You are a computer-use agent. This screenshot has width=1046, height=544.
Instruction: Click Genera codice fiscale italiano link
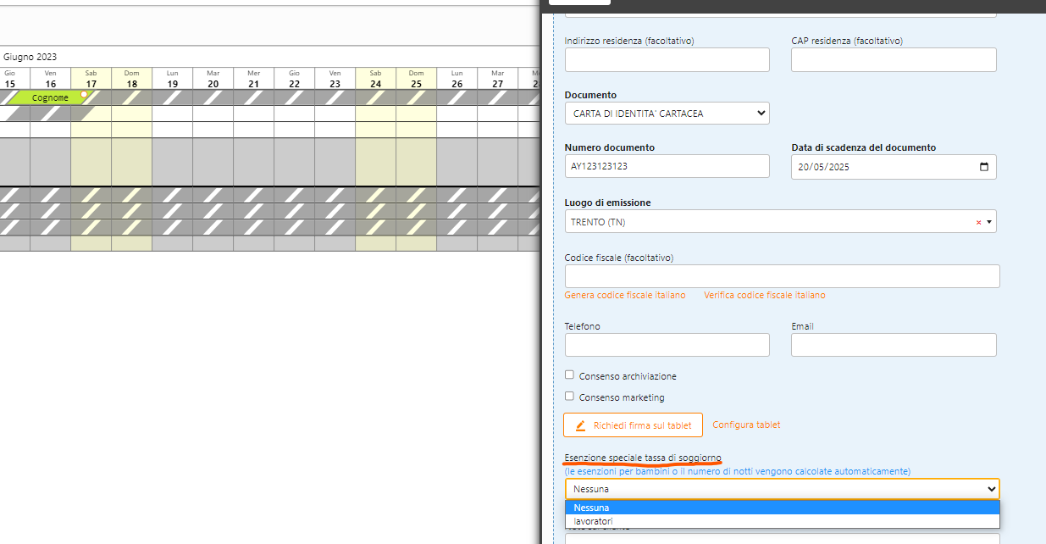[x=625, y=295]
